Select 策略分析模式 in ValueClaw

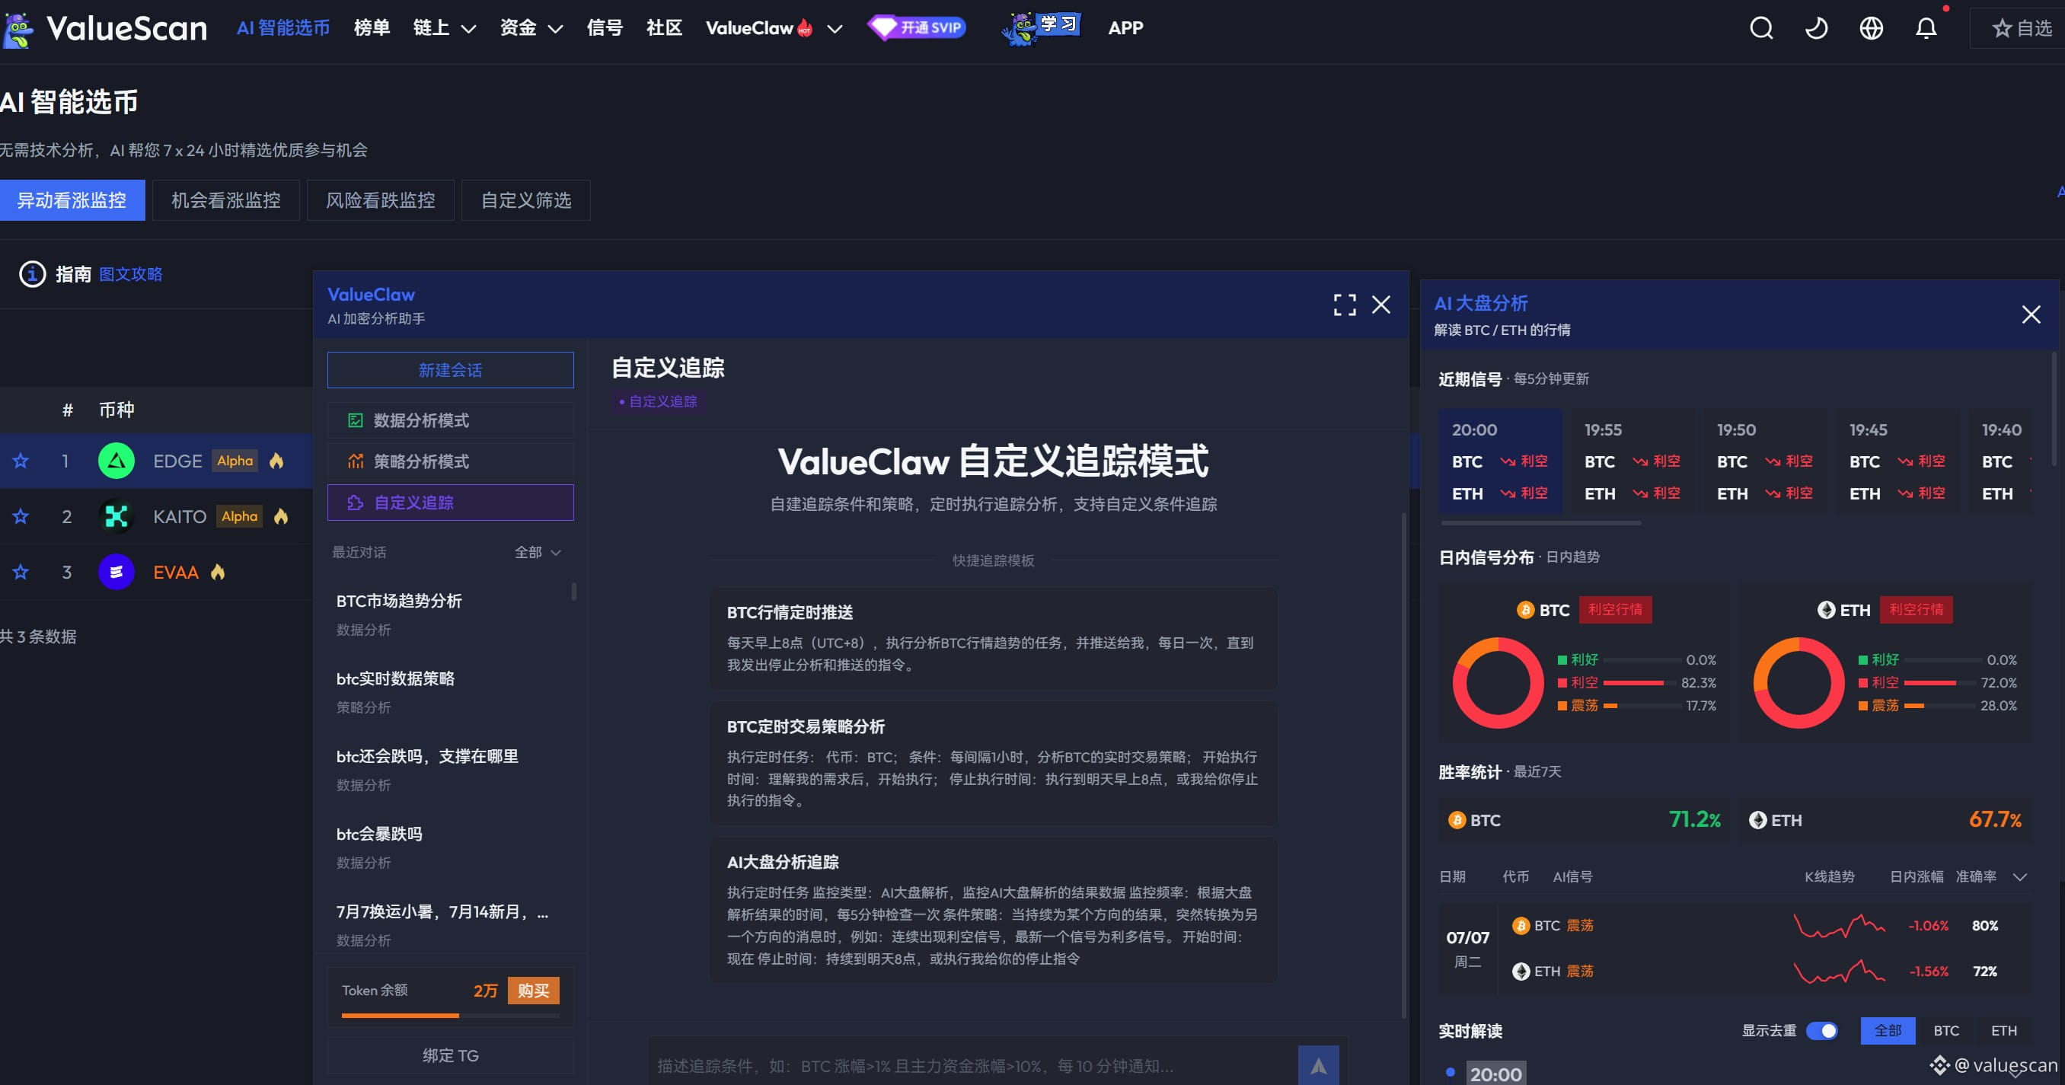tap(451, 461)
